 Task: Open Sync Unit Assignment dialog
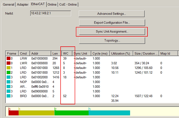tap(112, 31)
